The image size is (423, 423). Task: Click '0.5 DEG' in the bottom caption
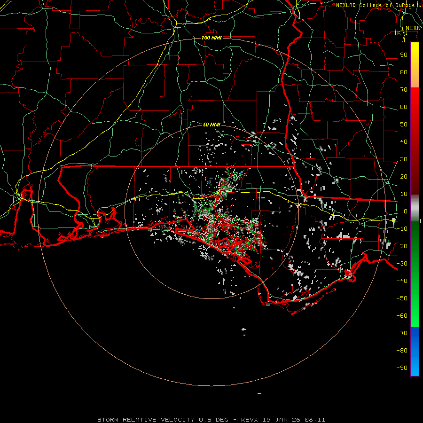(214, 420)
